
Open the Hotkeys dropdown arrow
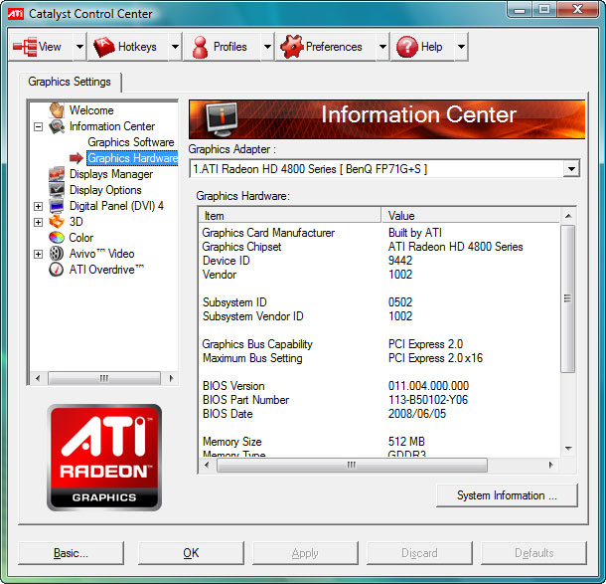pyautogui.click(x=175, y=47)
